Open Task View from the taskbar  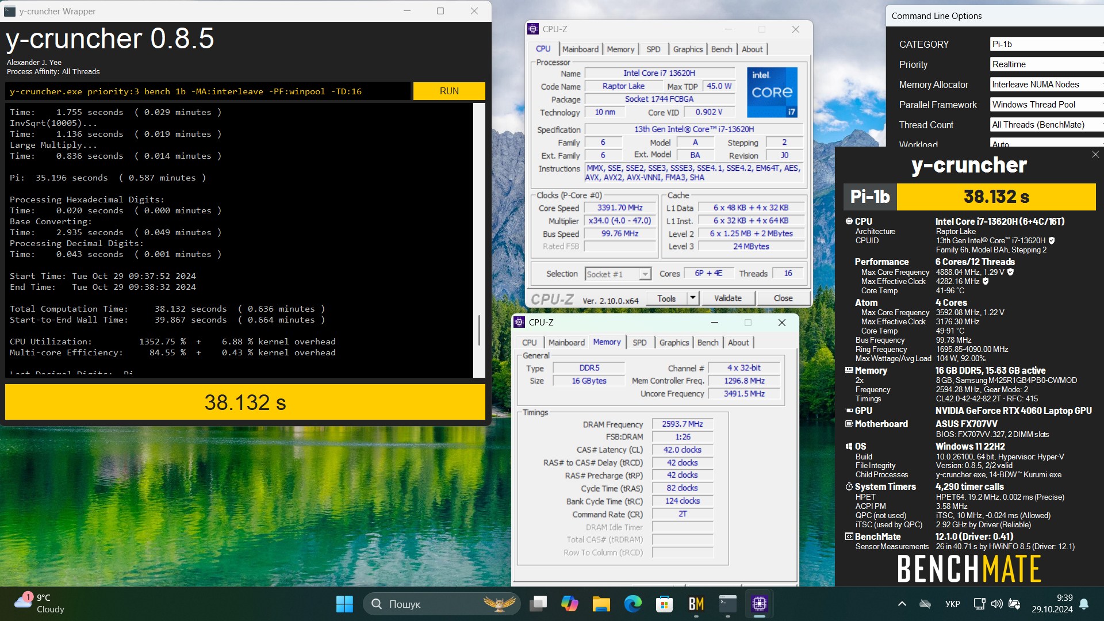pyautogui.click(x=539, y=604)
